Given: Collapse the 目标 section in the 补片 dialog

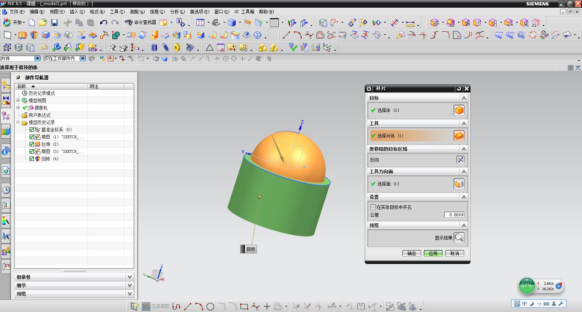Looking at the screenshot, I should (464, 98).
